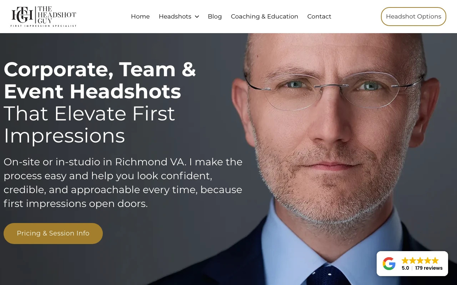
Task: Open the Headshots navigation menu
Action: pos(175,16)
